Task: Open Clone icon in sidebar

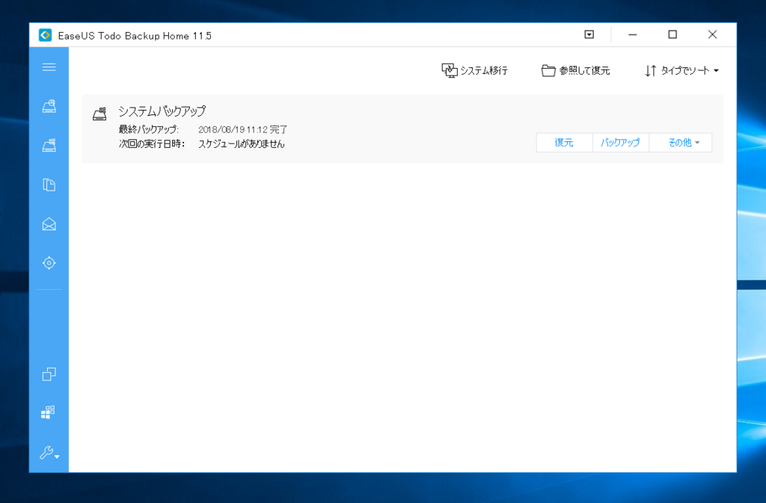Action: 49,374
